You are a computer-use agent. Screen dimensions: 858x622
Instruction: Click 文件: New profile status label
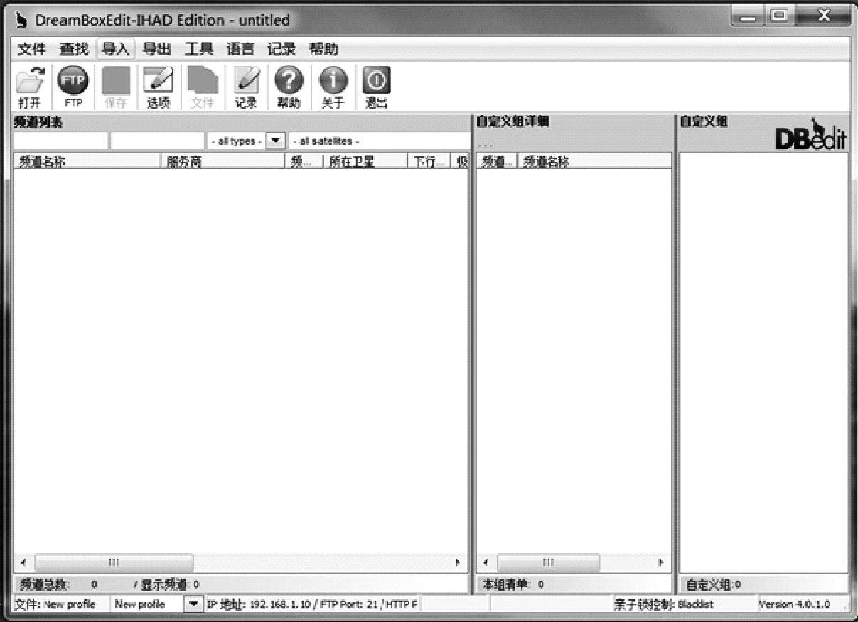point(55,604)
